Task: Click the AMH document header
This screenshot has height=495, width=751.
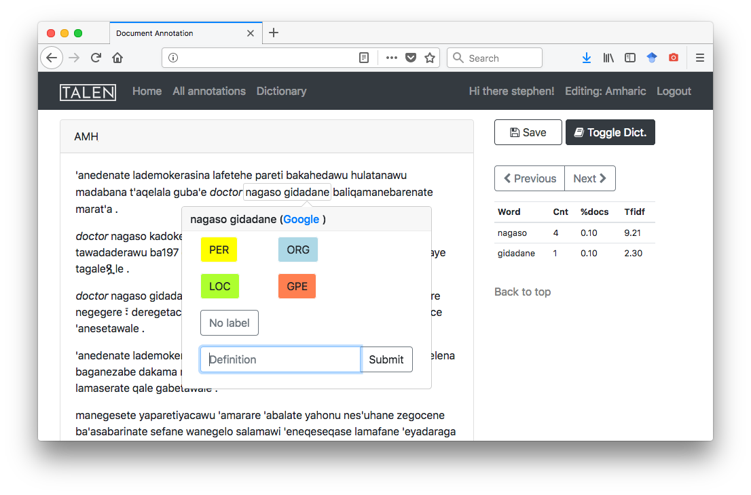Action: pyautogui.click(x=86, y=137)
